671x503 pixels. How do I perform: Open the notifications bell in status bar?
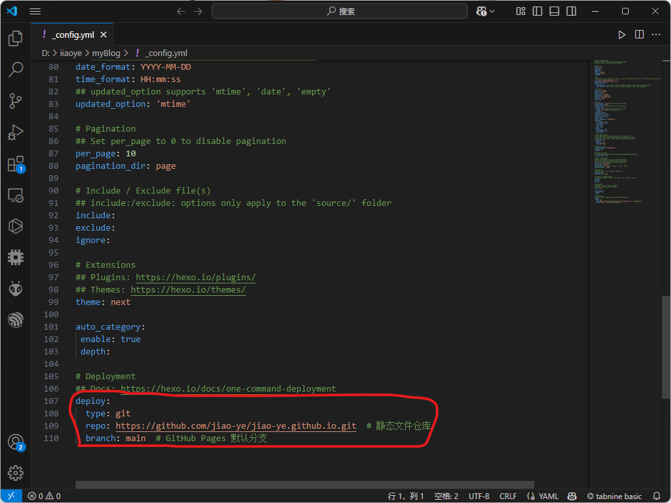(657, 496)
